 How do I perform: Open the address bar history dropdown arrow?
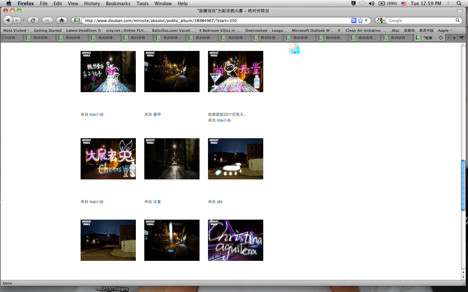coord(366,20)
